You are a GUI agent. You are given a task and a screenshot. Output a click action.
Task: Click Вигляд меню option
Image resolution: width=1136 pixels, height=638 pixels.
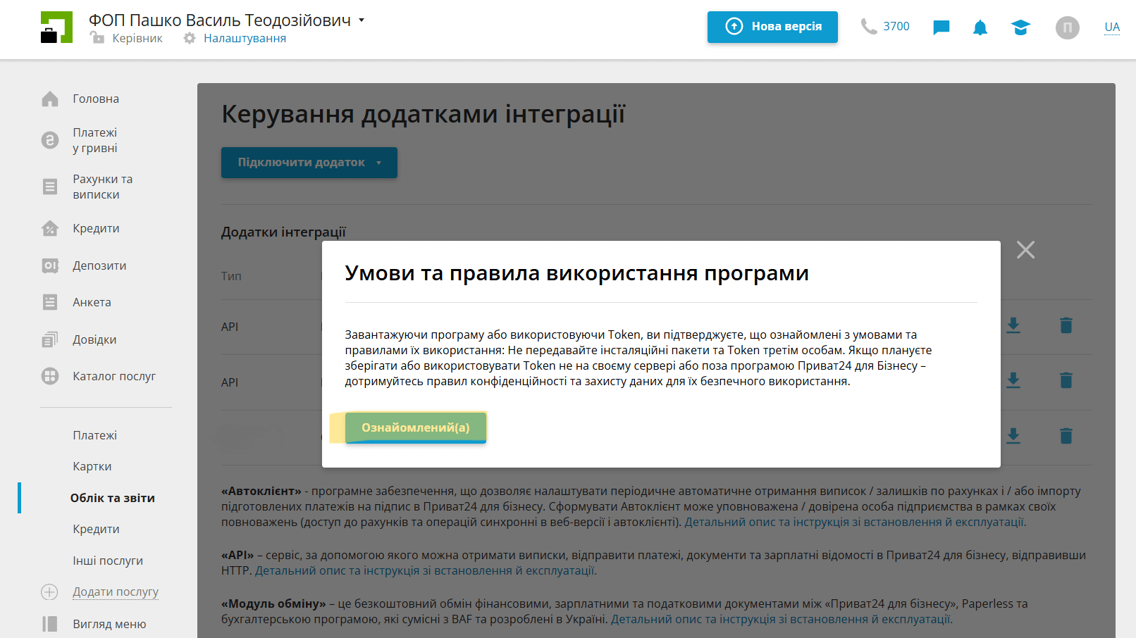pos(109,624)
